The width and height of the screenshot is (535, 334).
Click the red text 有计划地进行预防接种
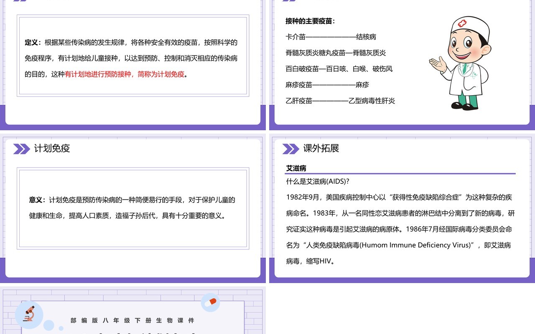(x=98, y=74)
